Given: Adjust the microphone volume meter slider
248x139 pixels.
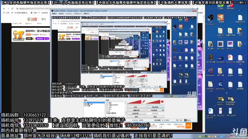Looking at the screenshot, I should pyautogui.click(x=134, y=102).
